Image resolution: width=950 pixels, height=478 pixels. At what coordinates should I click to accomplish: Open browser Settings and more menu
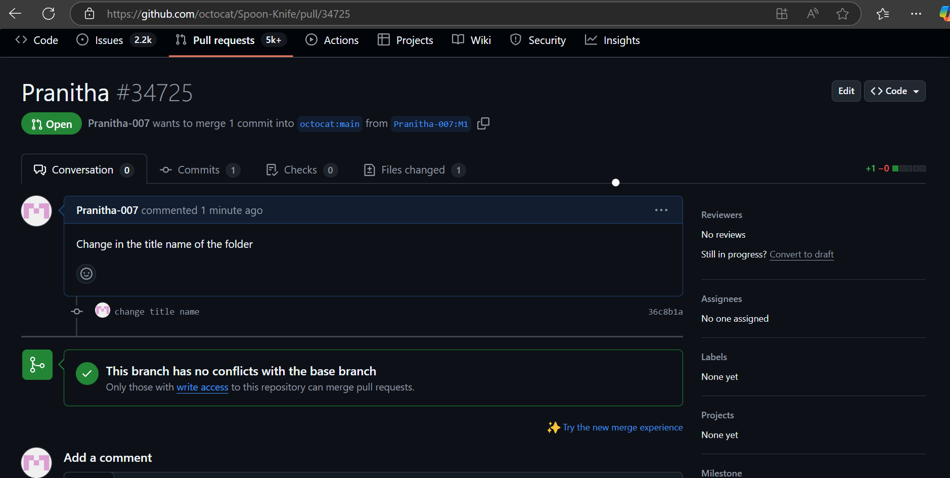tap(916, 14)
